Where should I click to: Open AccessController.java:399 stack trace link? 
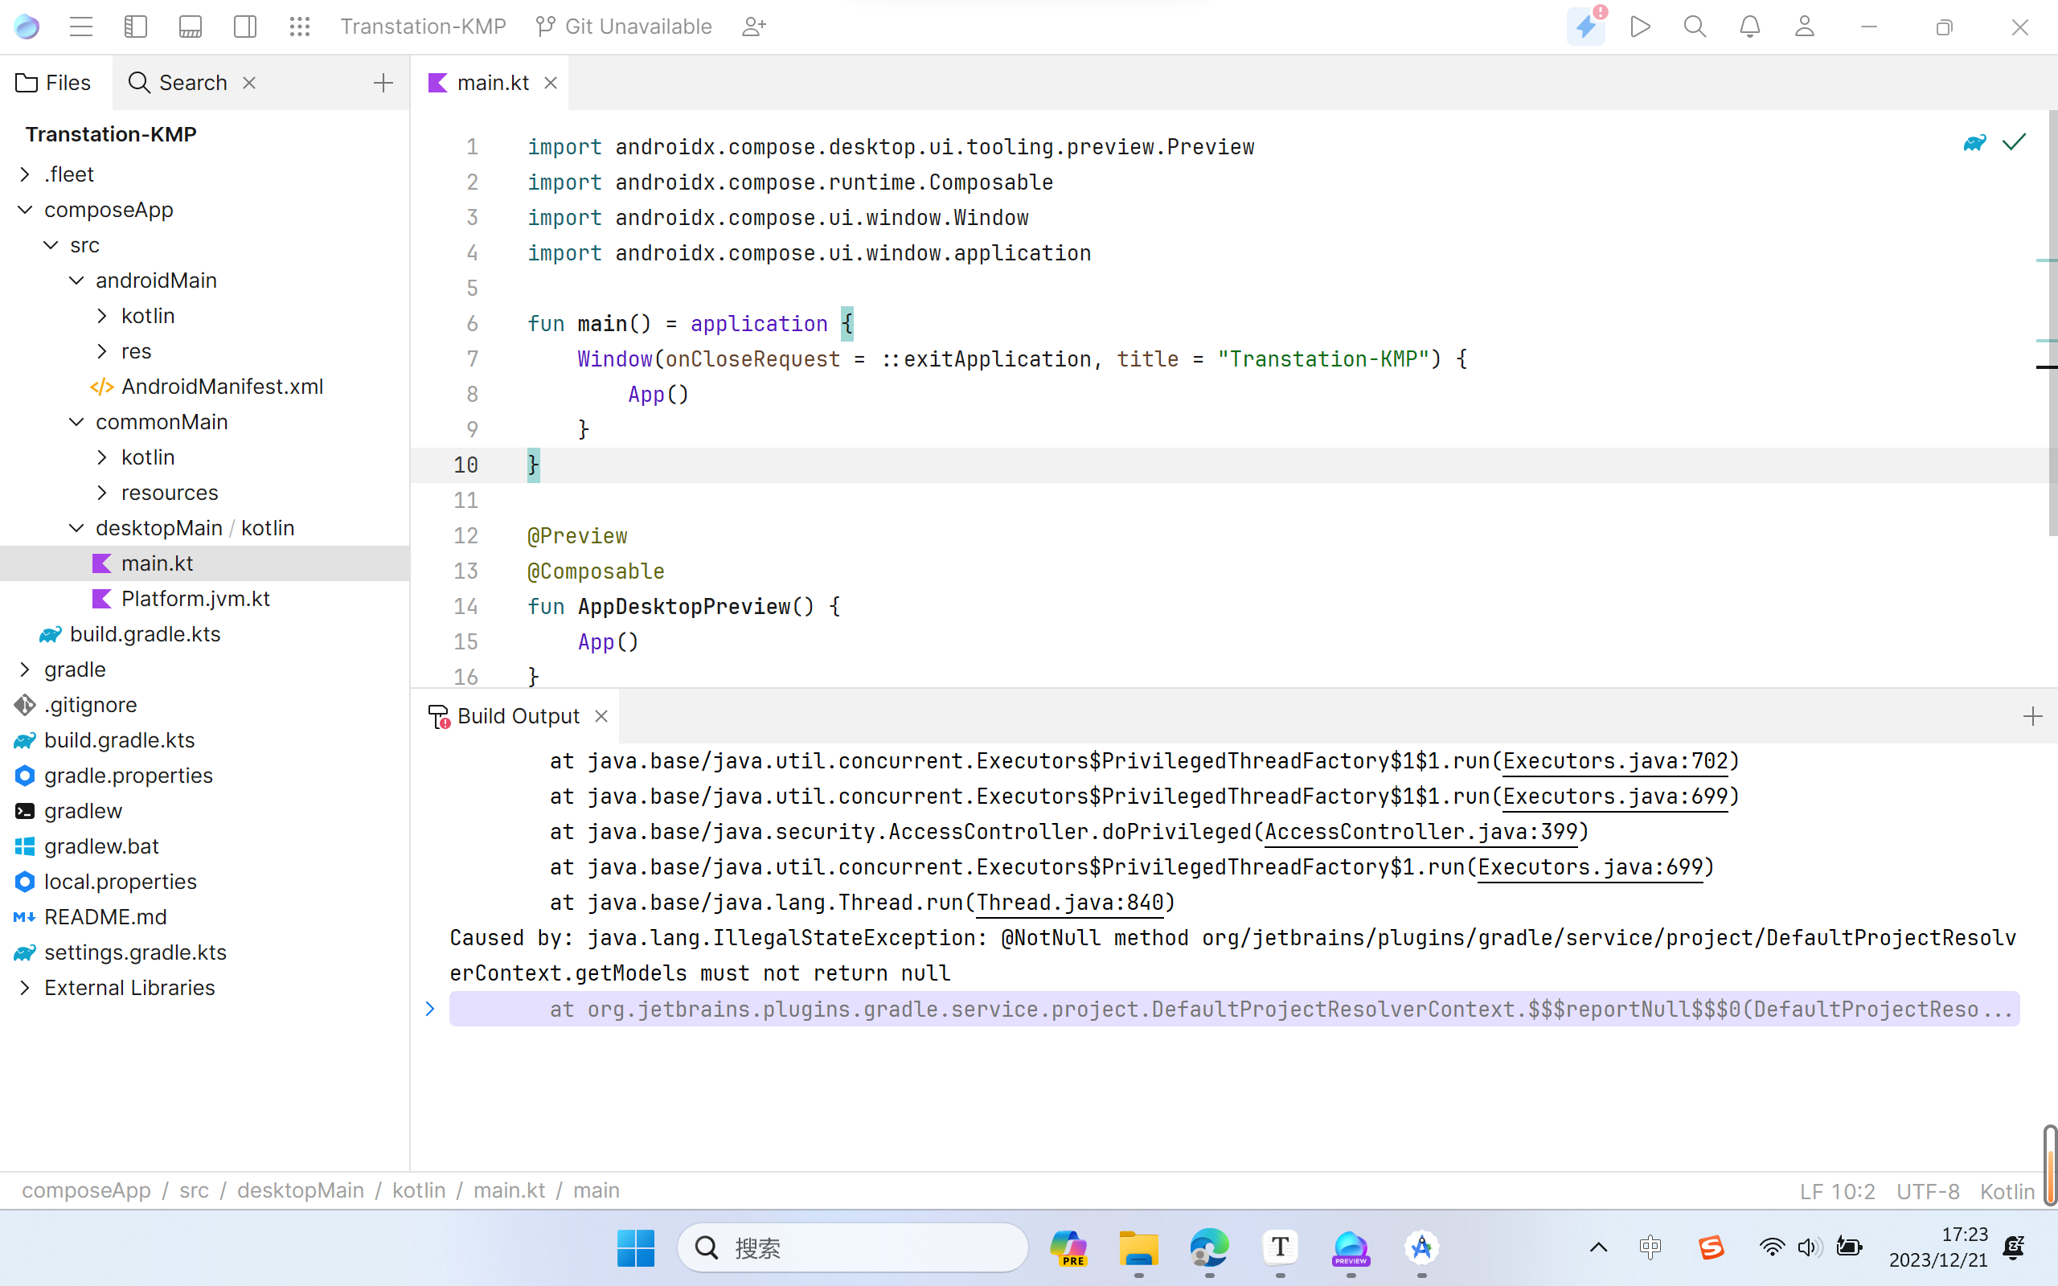(1421, 832)
